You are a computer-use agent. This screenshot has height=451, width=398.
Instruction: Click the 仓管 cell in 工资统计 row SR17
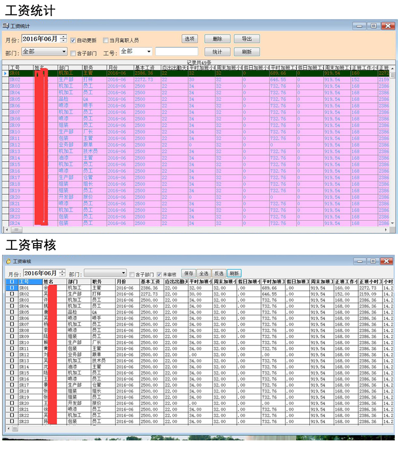94,178
